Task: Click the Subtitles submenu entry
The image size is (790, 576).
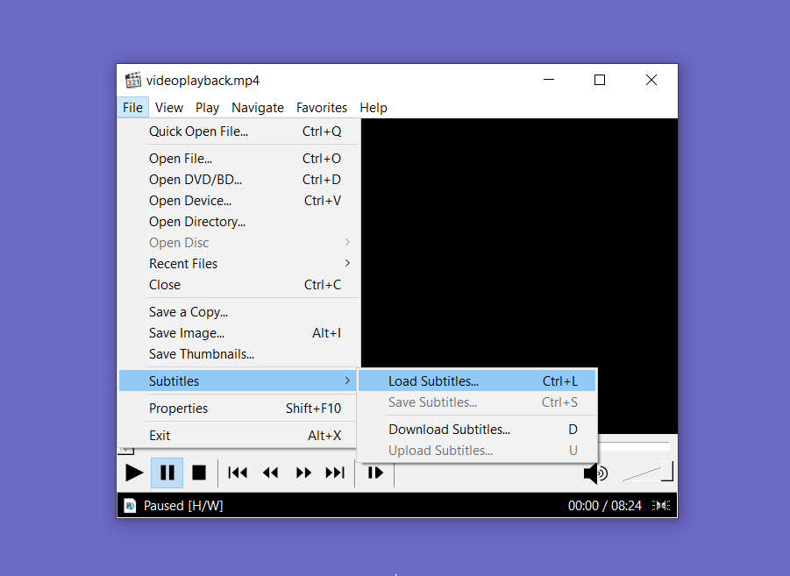Action: point(238,381)
